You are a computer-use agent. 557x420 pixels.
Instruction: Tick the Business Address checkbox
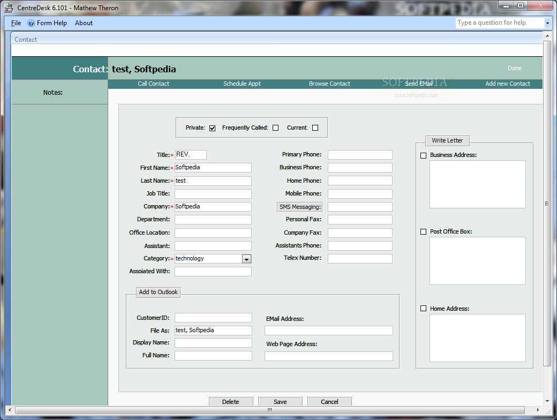coord(424,156)
